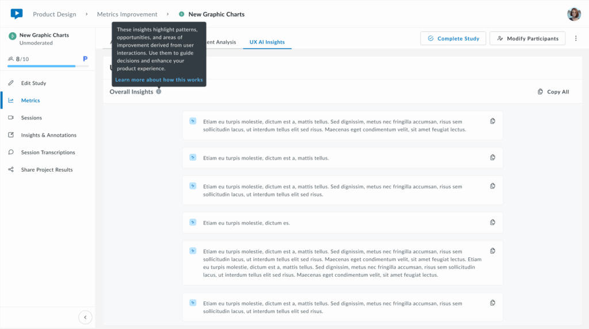Click the AI sparkle icon on the first insight
589x329 pixels.
[193, 121]
